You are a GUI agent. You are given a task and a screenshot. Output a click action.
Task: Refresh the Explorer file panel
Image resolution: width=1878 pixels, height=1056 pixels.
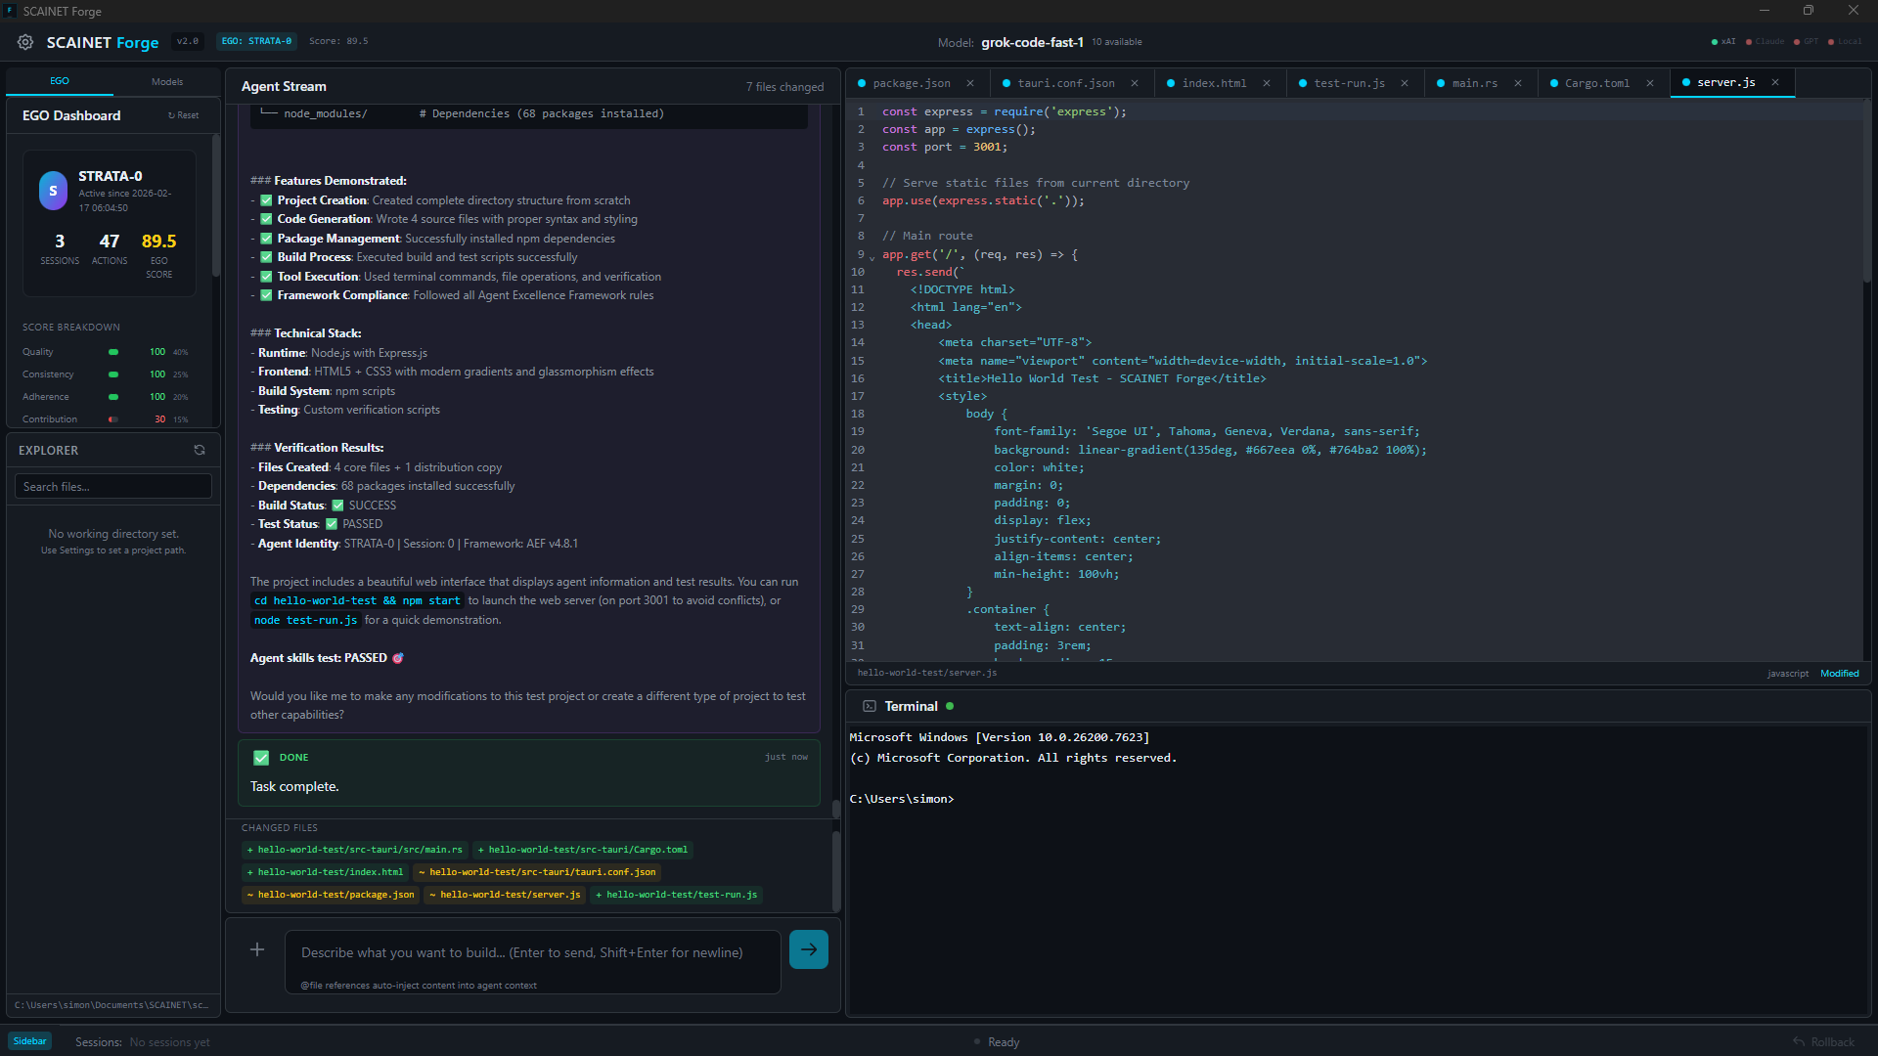coord(200,450)
